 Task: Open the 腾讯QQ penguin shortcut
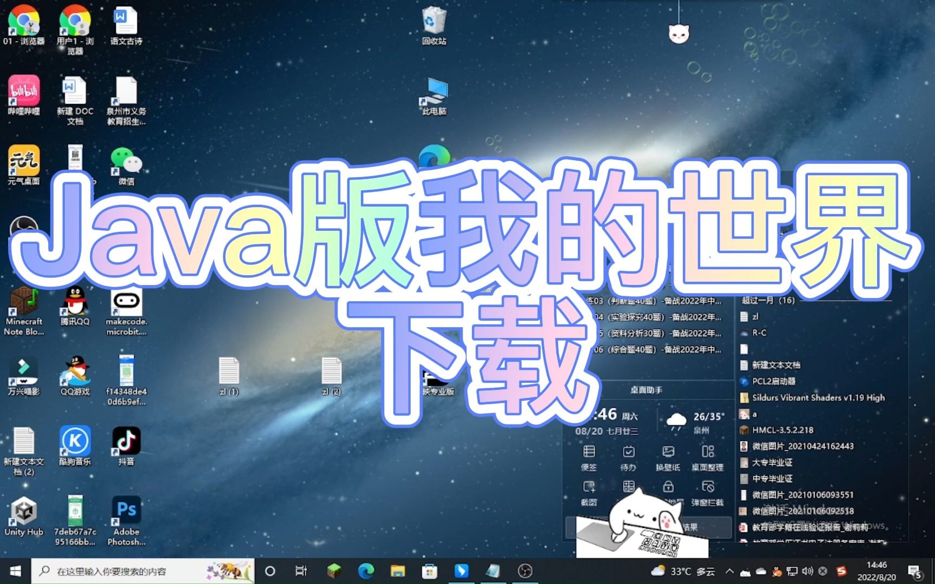click(75, 306)
